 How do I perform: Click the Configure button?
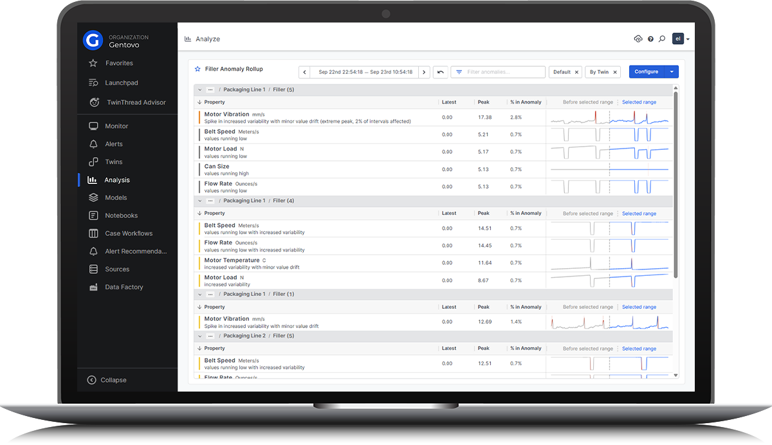647,72
